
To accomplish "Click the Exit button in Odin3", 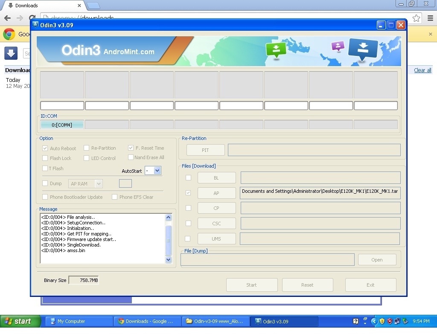I will (x=370, y=285).
